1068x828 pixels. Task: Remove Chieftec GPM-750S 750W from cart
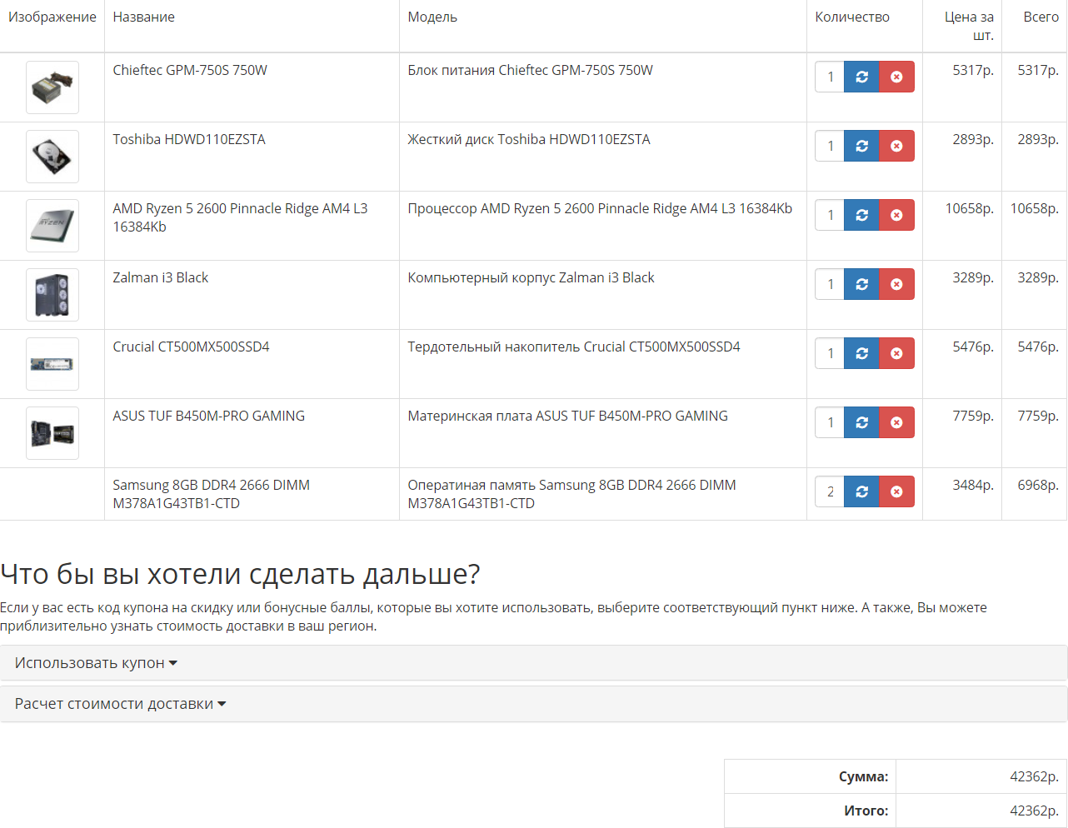(x=896, y=77)
